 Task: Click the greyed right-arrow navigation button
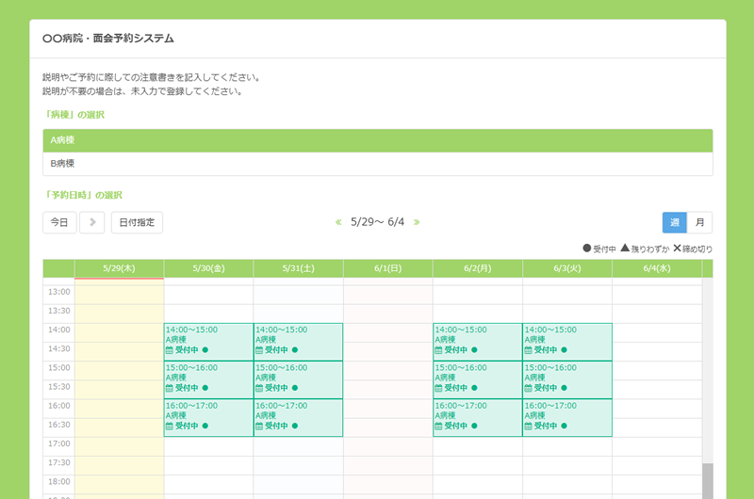(91, 222)
